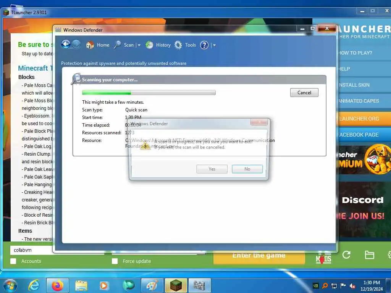Open Windows Explorer from taskbar

pyautogui.click(x=81, y=285)
